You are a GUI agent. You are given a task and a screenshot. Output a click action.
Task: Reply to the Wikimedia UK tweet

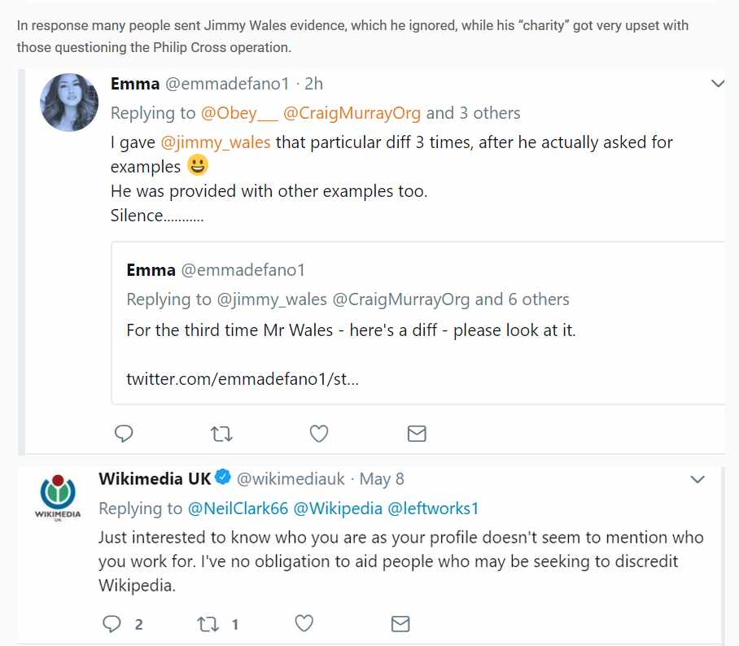112,624
